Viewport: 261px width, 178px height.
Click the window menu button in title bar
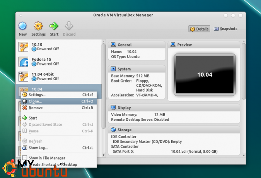pos(20,15)
